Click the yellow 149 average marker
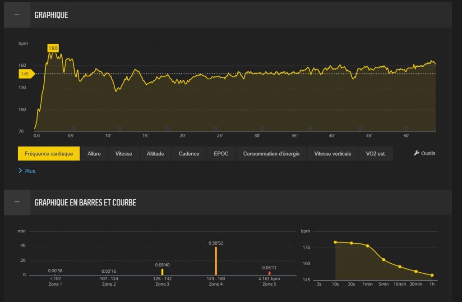This screenshot has height=302, width=462. pos(25,74)
